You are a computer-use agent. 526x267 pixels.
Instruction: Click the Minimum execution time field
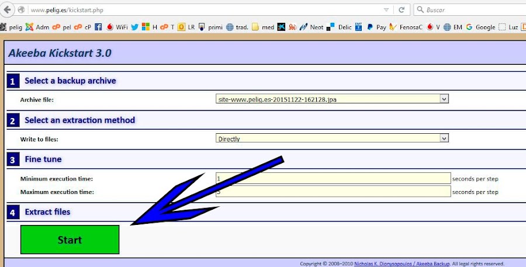tap(333, 178)
